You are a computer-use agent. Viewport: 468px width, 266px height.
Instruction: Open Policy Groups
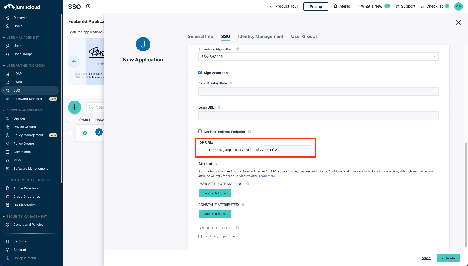tap(24, 144)
